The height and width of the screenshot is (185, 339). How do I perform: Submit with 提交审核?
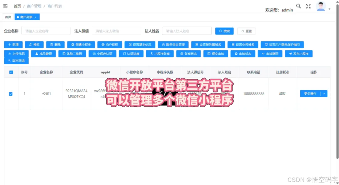pyautogui.click(x=216, y=54)
